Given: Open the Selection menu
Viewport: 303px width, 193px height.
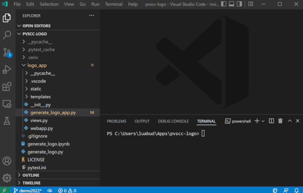Looking at the screenshot, I should pyautogui.click(x=49, y=4).
